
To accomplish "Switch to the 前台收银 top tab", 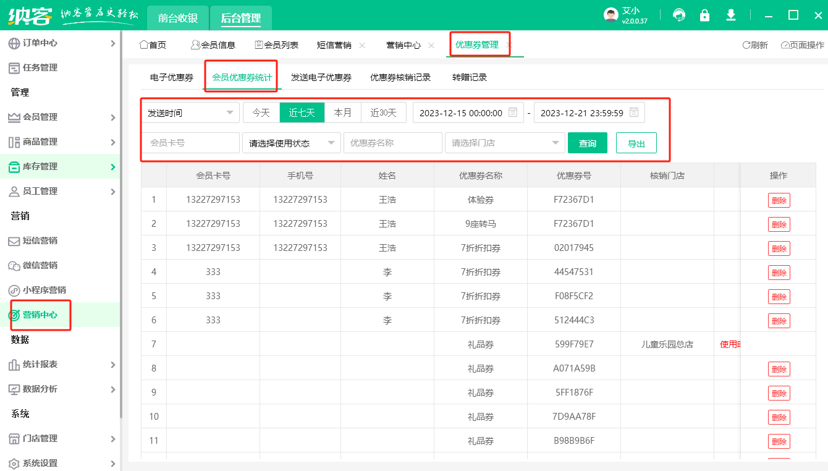I will (x=178, y=18).
